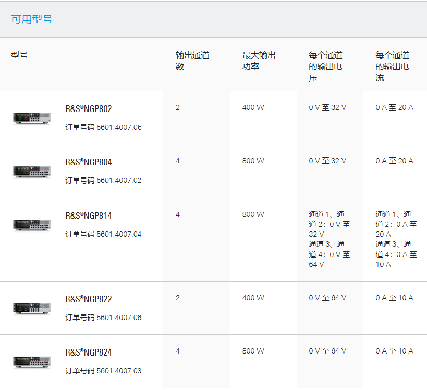The image size is (427, 390).
Task: Click the 每个通道的输出电压 column header
Action: tap(325, 66)
